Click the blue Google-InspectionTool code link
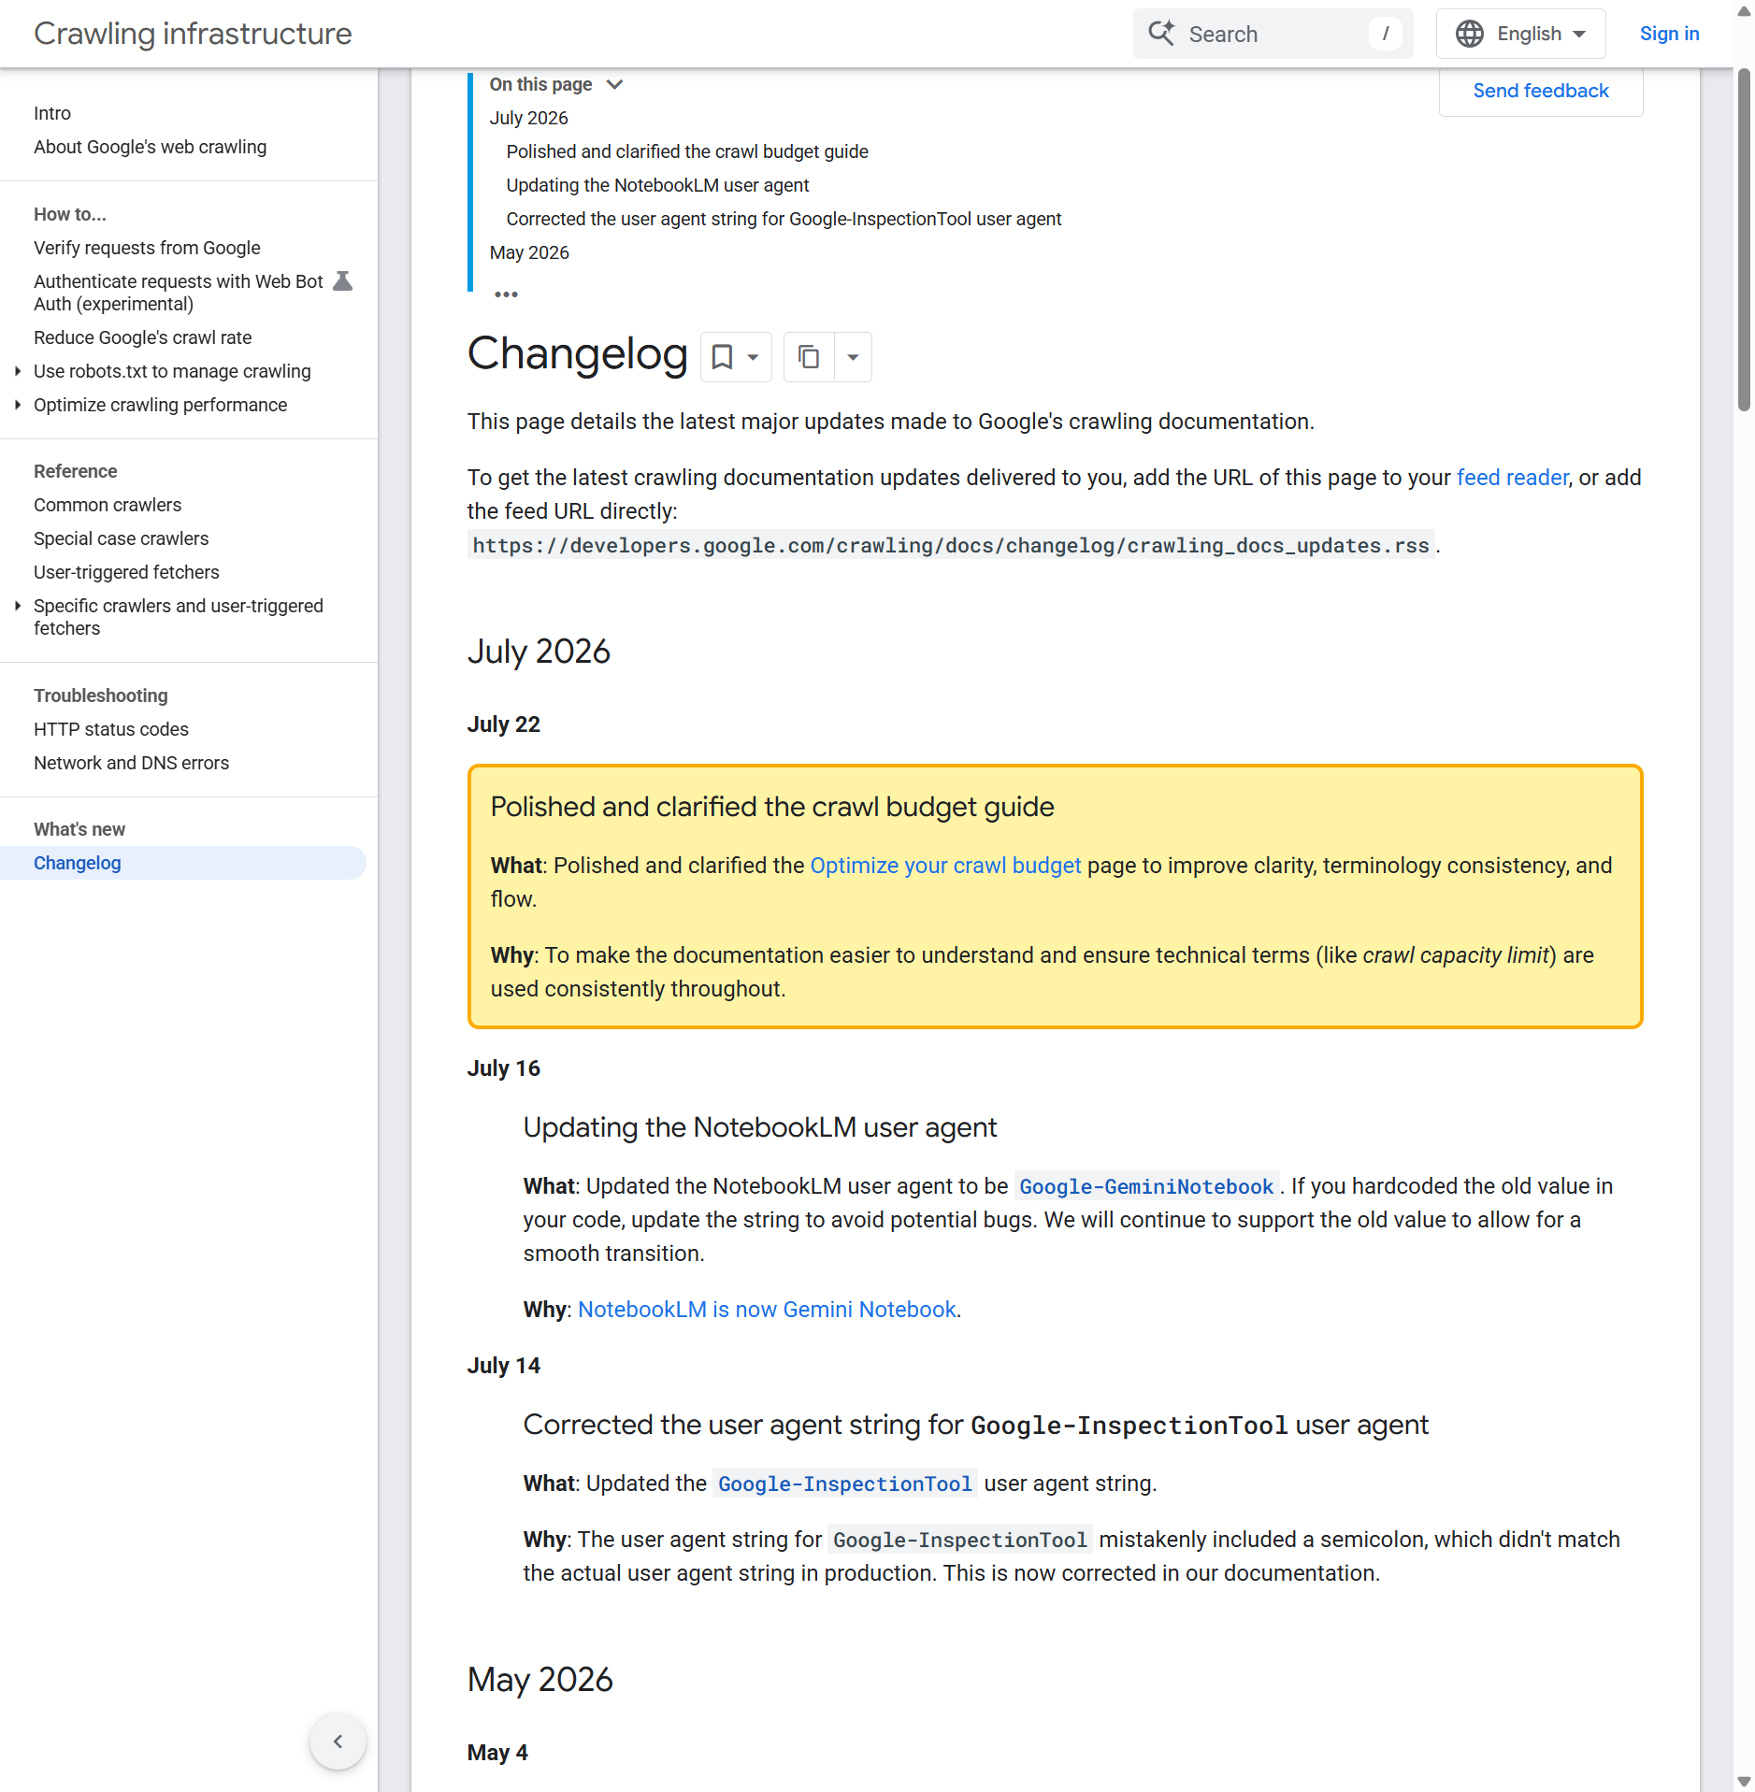Image resolution: width=1755 pixels, height=1792 pixels. (x=845, y=1484)
